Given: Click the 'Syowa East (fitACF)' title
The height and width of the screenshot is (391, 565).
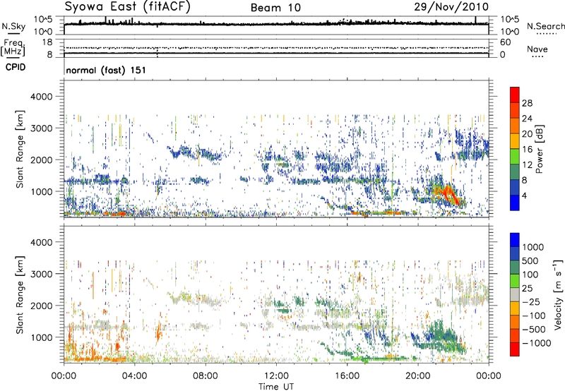Looking at the screenshot, I should pyautogui.click(x=128, y=7).
